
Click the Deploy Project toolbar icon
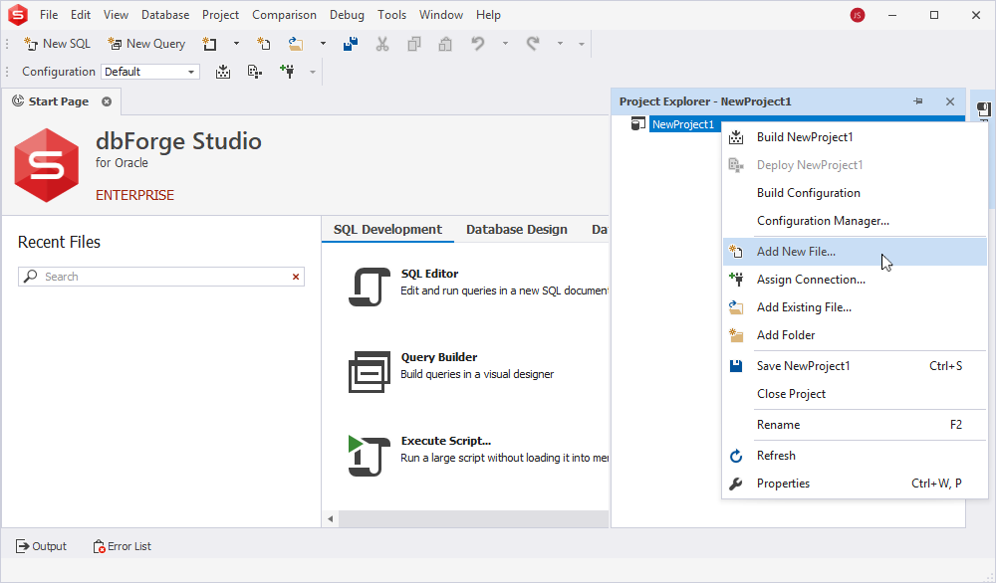pos(255,72)
